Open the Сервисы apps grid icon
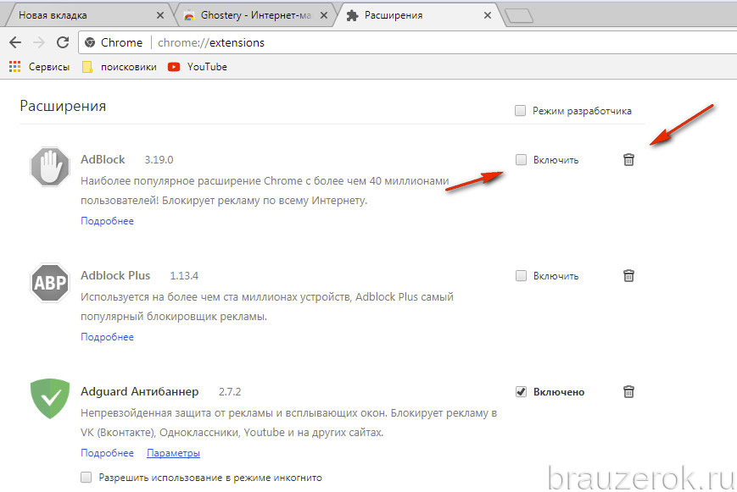The width and height of the screenshot is (737, 492). tap(14, 67)
